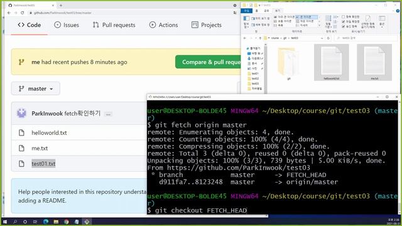The image size is (402, 226).
Task: Open the navigation pane dropdown in Explorer
Action: pos(246,22)
